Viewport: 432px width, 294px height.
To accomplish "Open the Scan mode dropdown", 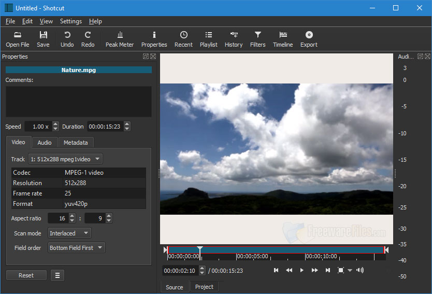I will (x=69, y=233).
